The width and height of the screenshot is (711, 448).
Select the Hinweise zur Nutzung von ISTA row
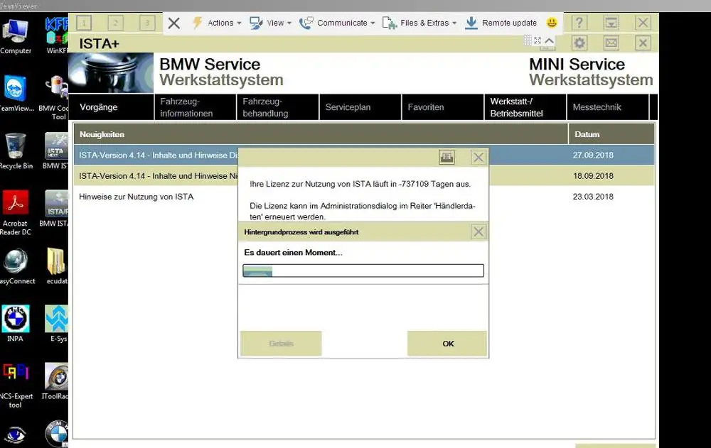(363, 197)
